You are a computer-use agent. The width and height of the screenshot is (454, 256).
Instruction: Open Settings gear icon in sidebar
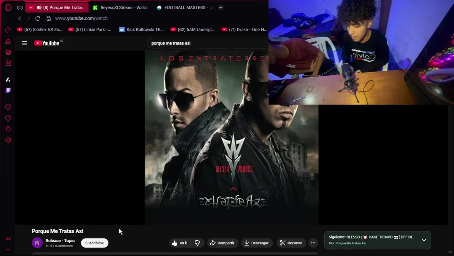(x=8, y=140)
